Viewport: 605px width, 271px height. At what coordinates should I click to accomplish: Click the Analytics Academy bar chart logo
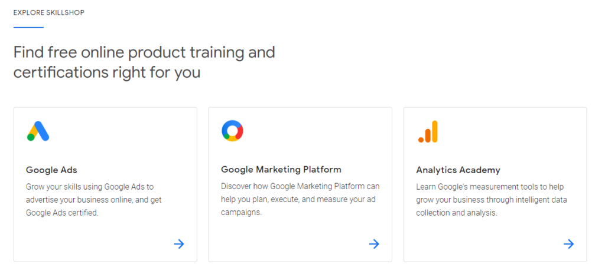pos(428,131)
